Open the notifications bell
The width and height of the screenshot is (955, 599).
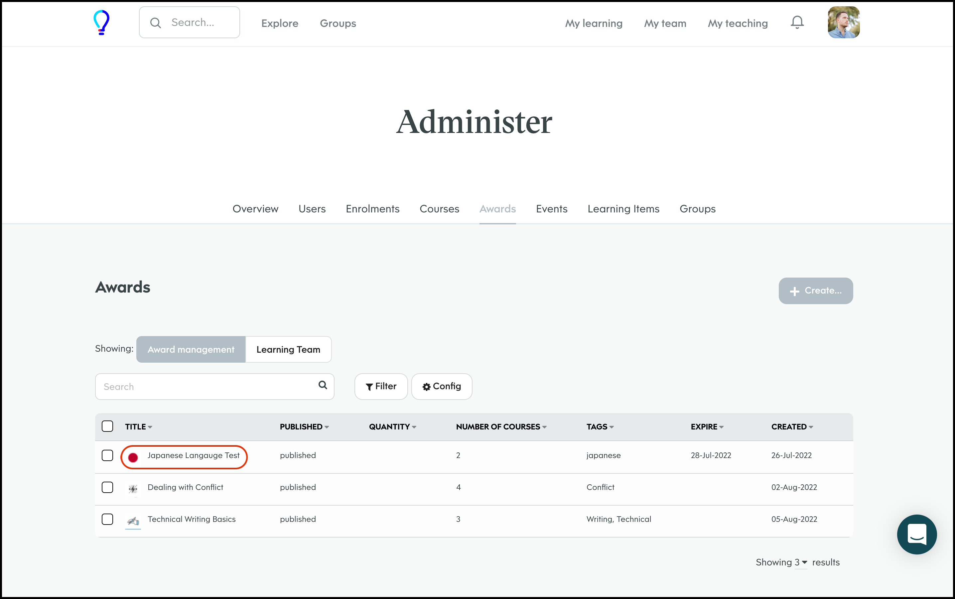coord(797,23)
